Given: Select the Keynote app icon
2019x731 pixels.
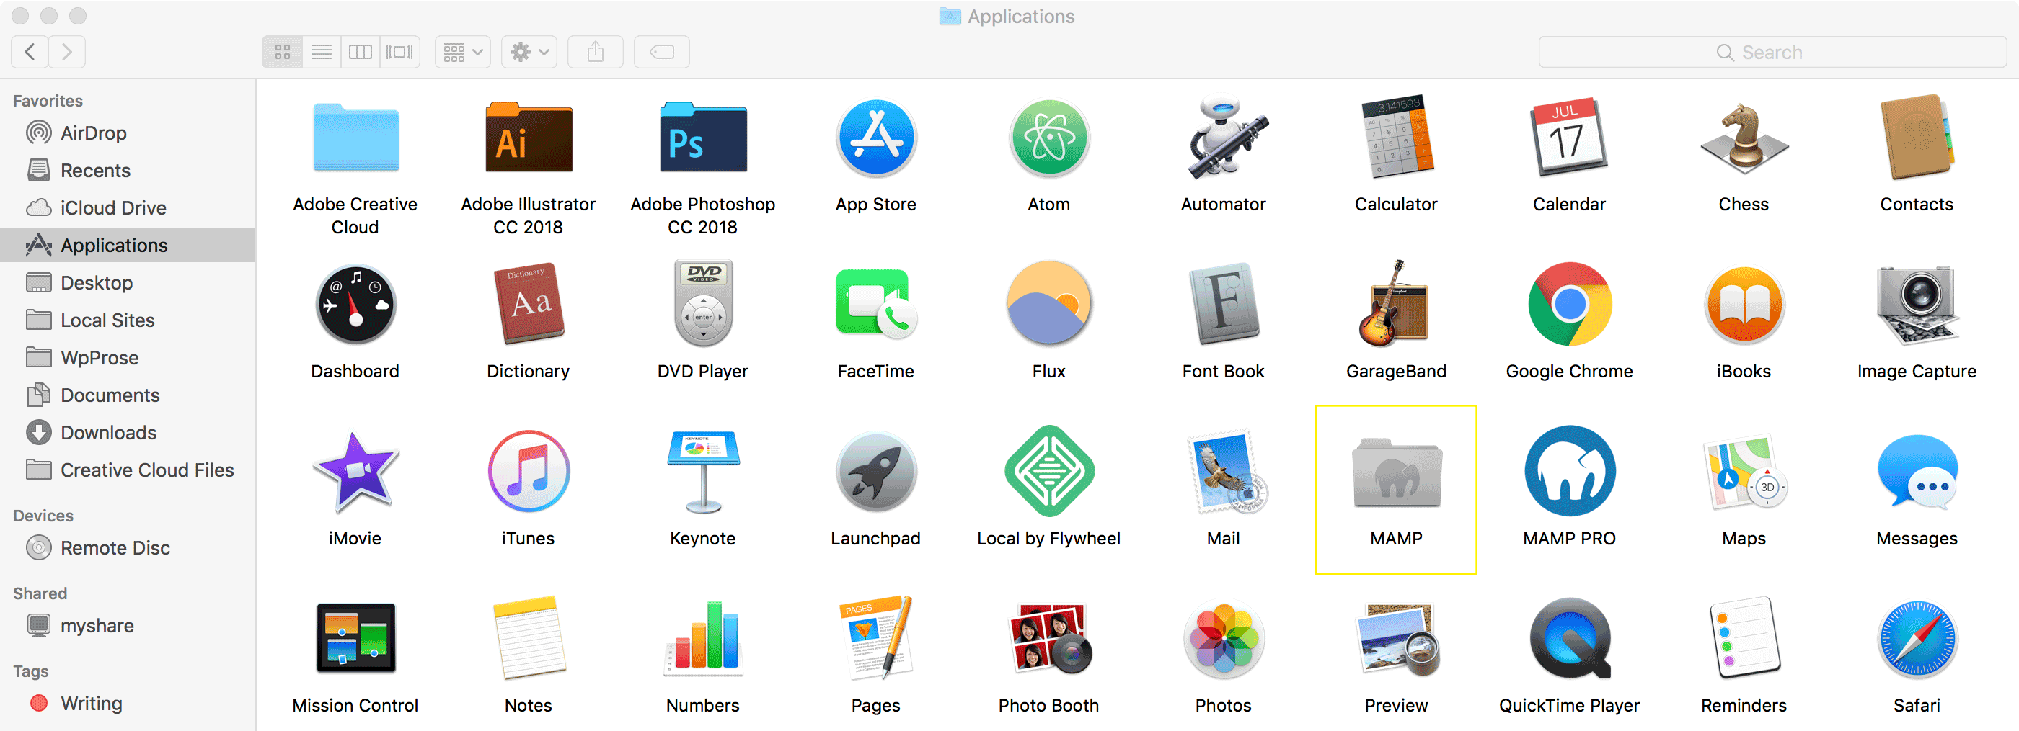Looking at the screenshot, I should click(703, 471).
